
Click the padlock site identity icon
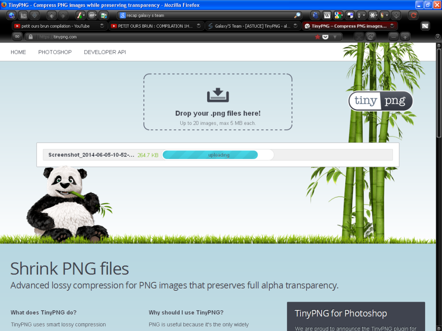click(x=31, y=37)
